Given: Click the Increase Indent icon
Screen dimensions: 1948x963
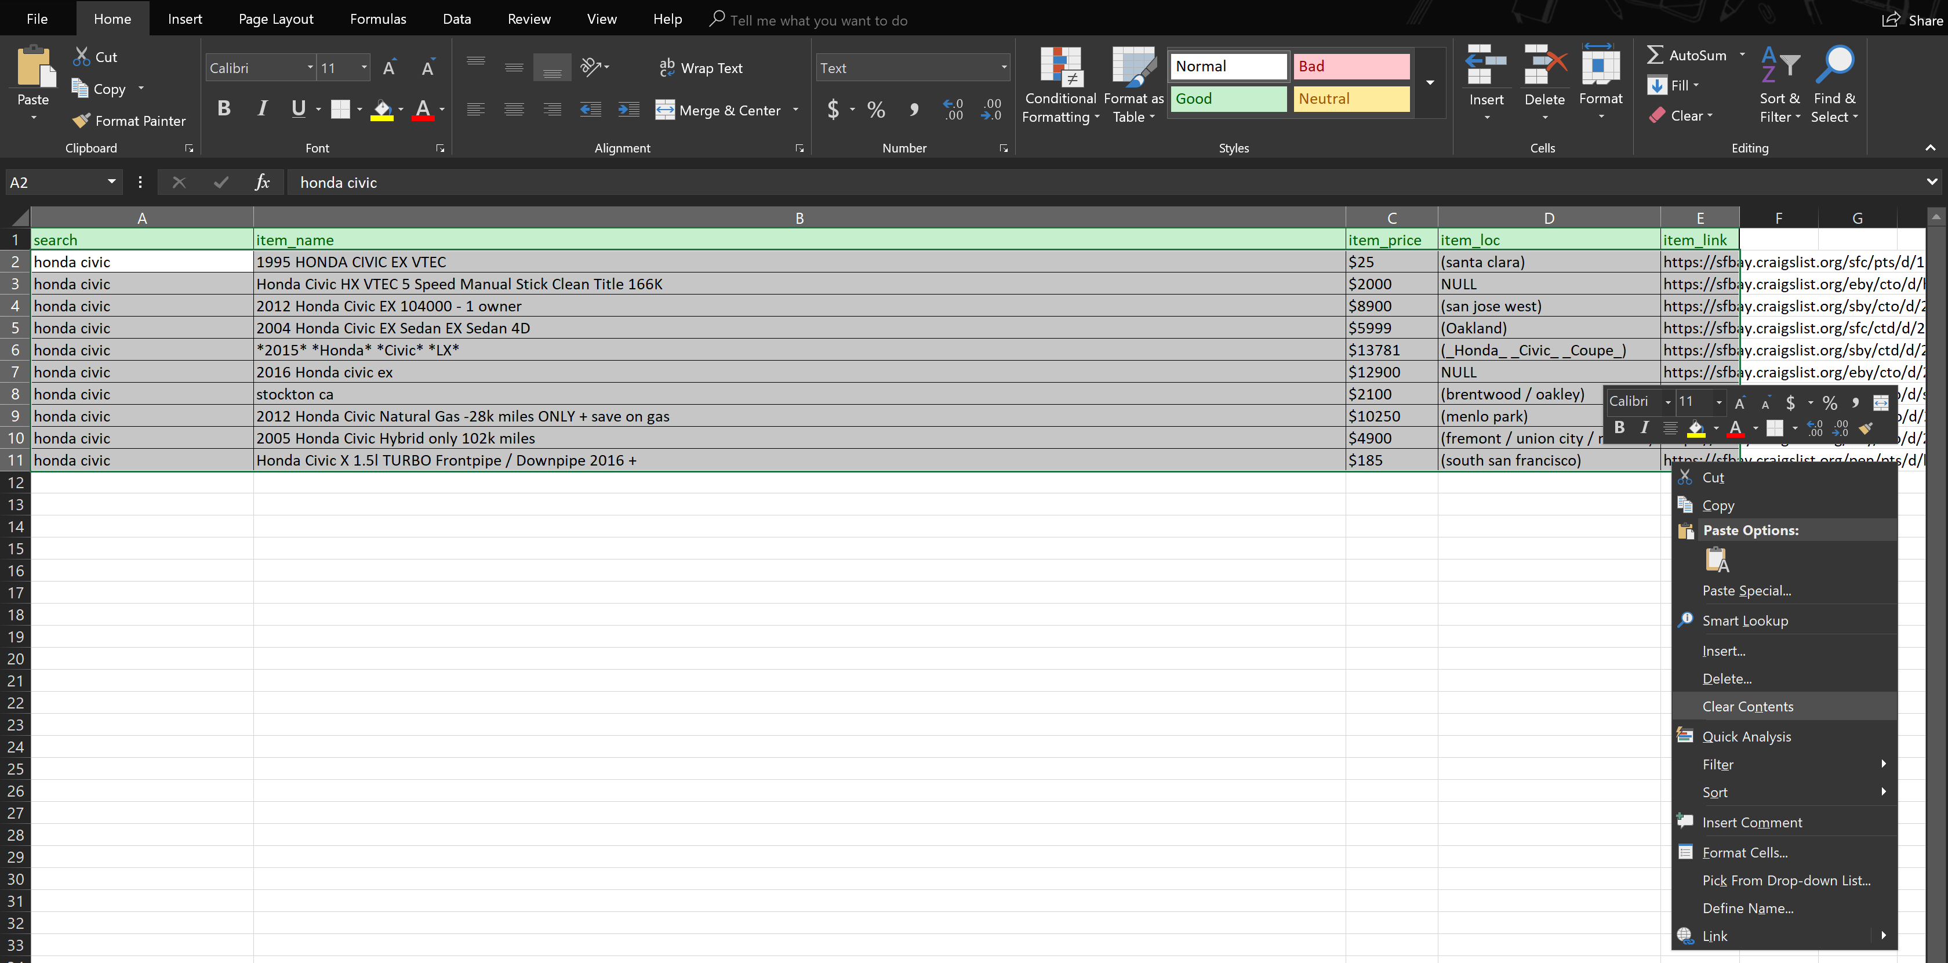Looking at the screenshot, I should click(x=628, y=110).
